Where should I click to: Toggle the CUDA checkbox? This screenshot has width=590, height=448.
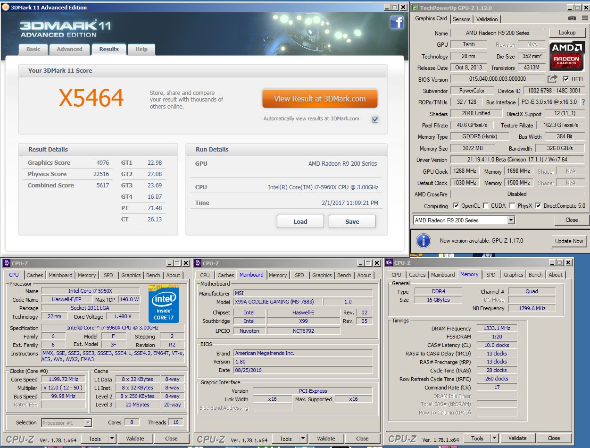coord(486,206)
